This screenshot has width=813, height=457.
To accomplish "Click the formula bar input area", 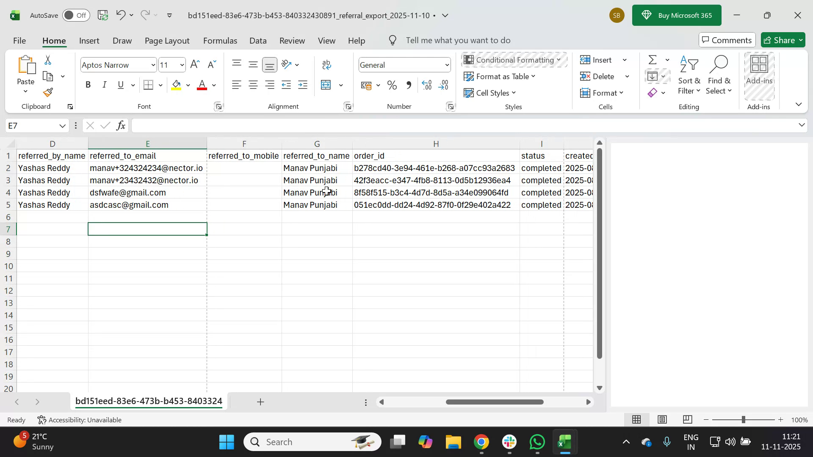I will (339, 125).
